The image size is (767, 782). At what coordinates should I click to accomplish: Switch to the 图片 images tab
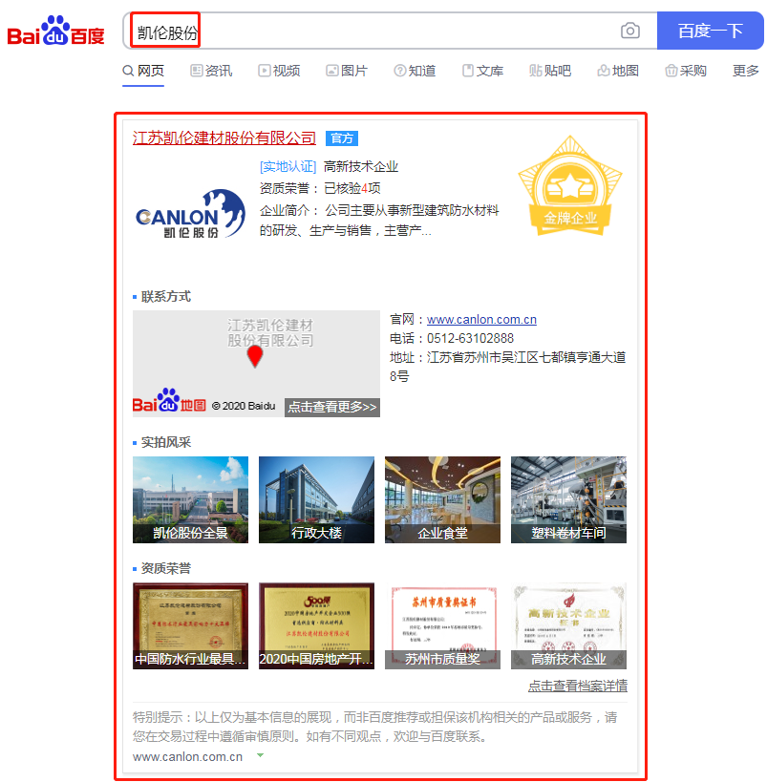[x=346, y=71]
